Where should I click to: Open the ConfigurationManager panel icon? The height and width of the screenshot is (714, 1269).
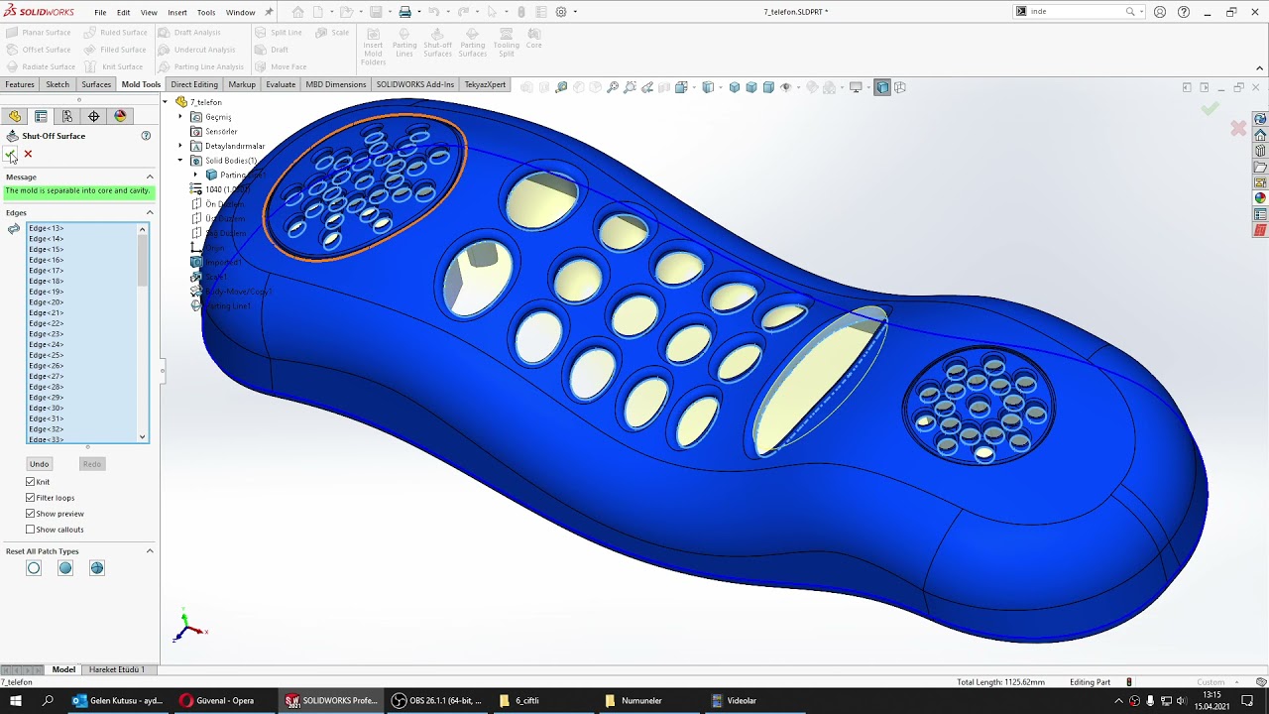click(67, 116)
